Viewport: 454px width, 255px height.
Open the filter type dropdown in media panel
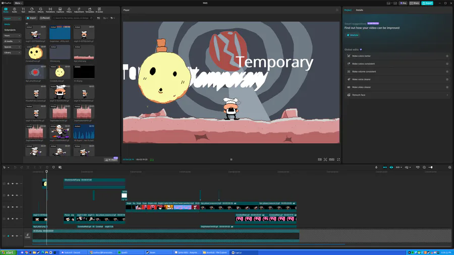[112, 18]
